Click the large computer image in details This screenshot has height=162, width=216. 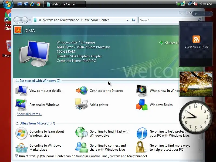[35, 53]
